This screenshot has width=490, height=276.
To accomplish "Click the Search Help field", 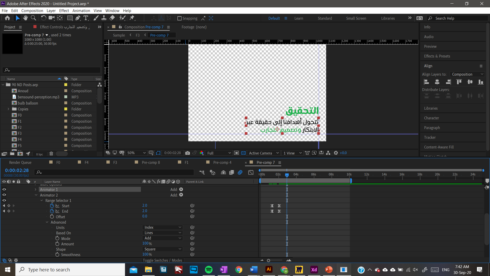I will pyautogui.click(x=457, y=18).
